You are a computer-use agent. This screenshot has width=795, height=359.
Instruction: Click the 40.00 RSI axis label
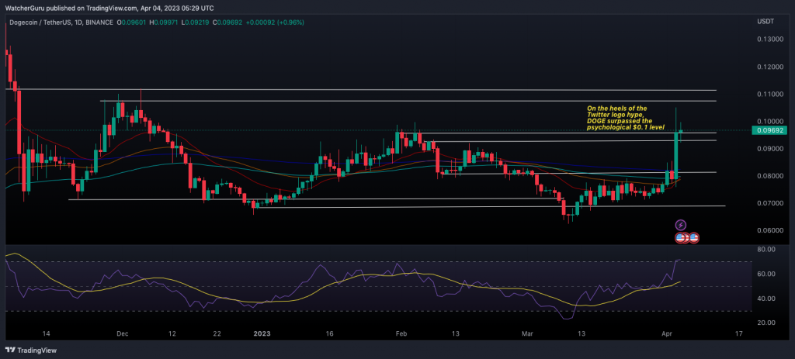coord(765,299)
